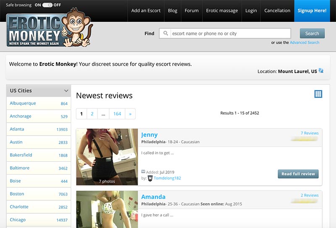Go to next page with the » arrow

130,114
